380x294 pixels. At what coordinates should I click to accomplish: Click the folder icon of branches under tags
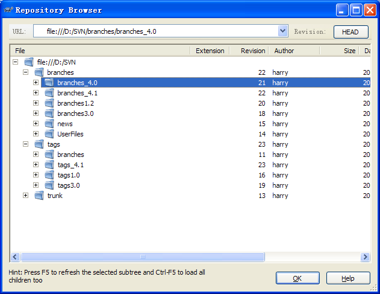pos(49,155)
